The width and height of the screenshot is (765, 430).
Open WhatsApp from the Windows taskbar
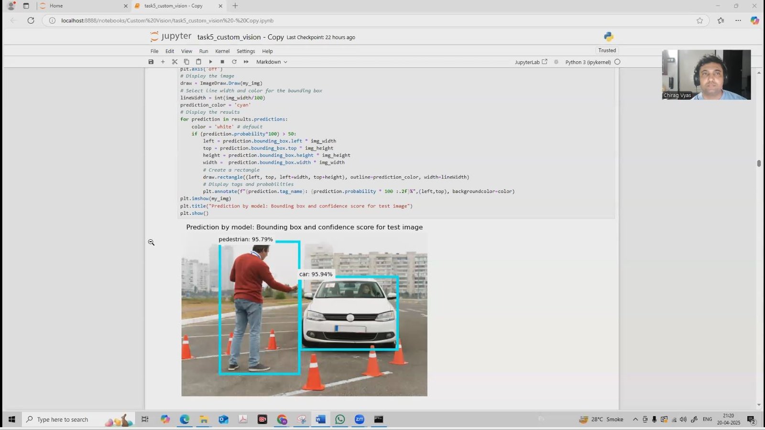pyautogui.click(x=340, y=419)
